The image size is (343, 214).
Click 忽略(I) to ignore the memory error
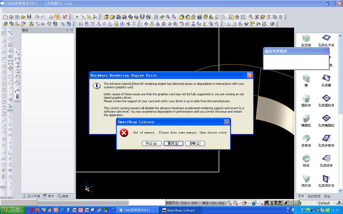pyautogui.click(x=195, y=143)
